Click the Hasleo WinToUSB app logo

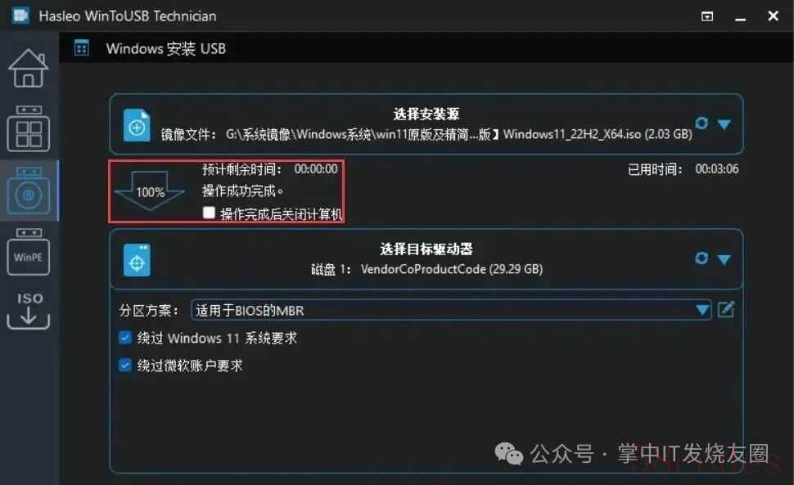coord(20,16)
